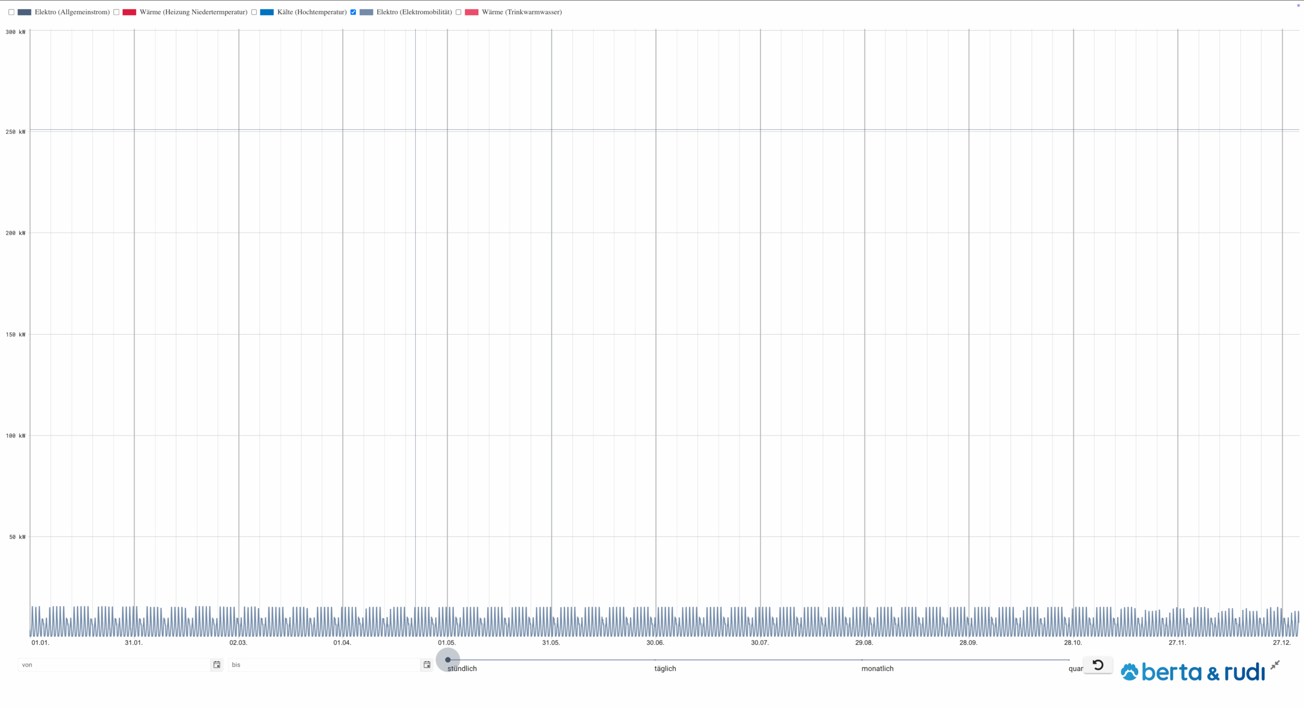Uncheck the Elektro (Elektromobilität) checkbox
The width and height of the screenshot is (1304, 707).
353,12
